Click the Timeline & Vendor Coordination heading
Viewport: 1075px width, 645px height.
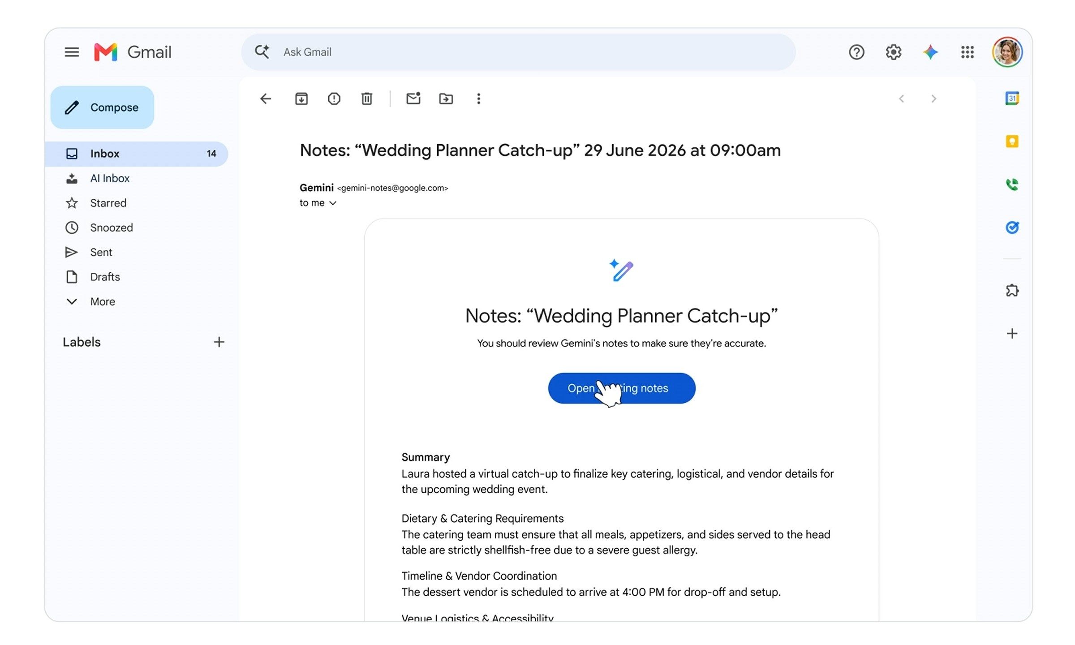[x=479, y=576]
